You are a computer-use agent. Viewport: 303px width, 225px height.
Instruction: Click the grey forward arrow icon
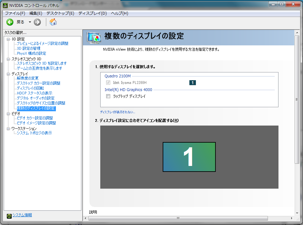click(x=37, y=22)
